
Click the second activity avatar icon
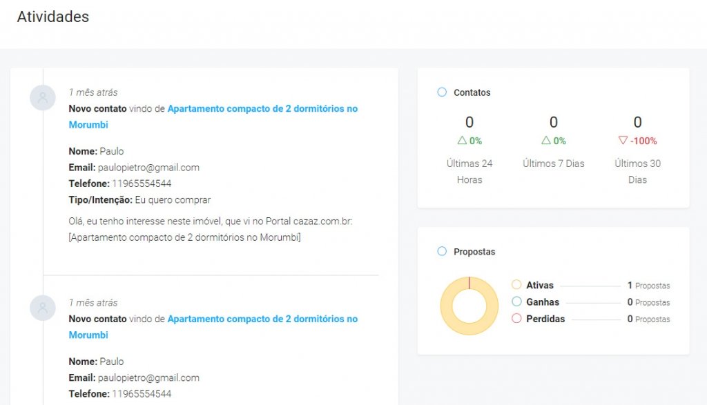coord(43,308)
